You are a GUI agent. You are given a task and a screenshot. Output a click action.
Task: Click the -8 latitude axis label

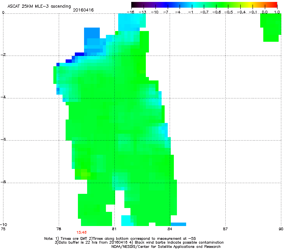[3, 182]
